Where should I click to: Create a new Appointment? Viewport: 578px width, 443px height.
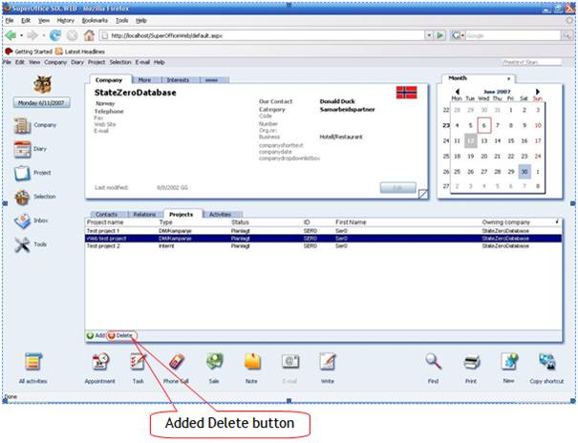point(100,362)
